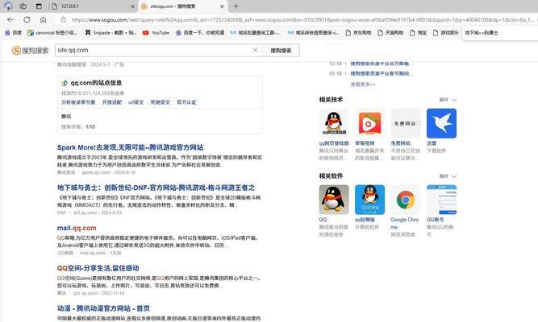Go to the browser home page
Image resolution: width=538 pixels, height=322 pixels.
point(44,20)
